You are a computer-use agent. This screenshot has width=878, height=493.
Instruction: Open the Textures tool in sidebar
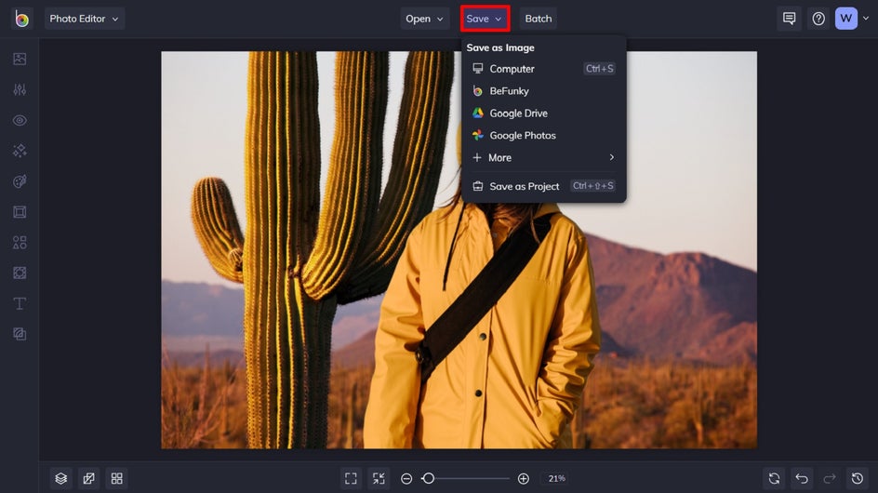pyautogui.click(x=20, y=334)
